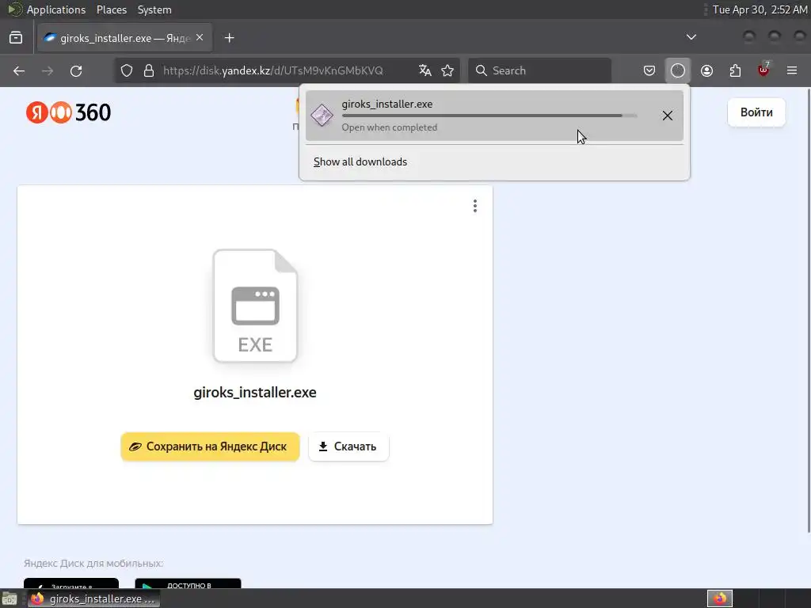Reload the Yandex Disk page

(76, 70)
